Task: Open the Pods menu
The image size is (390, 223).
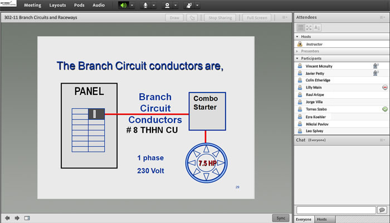Action: (79, 5)
